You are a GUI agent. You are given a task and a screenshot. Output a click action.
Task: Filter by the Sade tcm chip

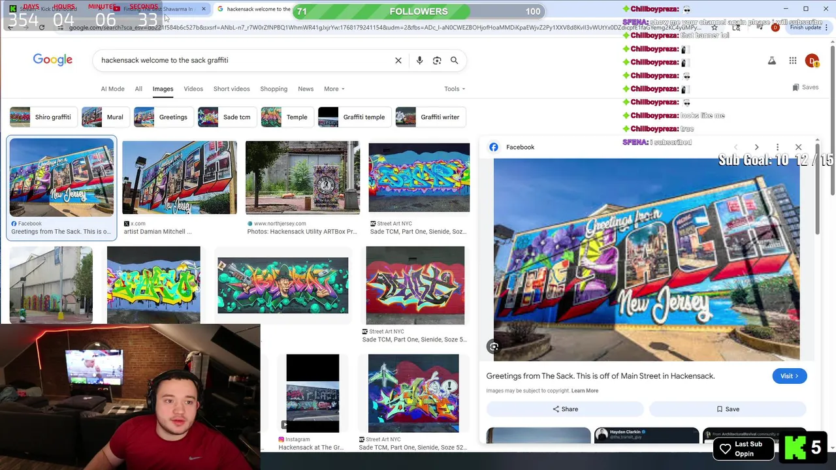click(x=226, y=117)
